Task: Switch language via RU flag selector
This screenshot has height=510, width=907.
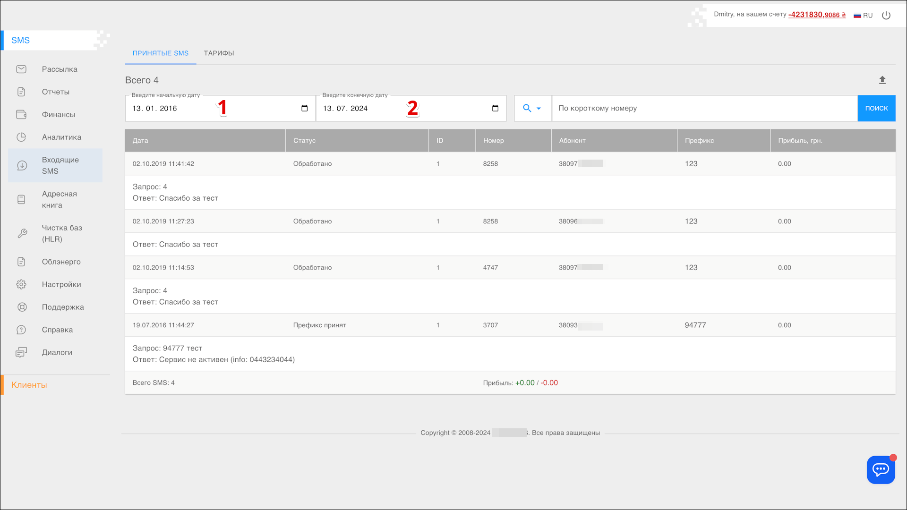Action: pyautogui.click(x=863, y=15)
